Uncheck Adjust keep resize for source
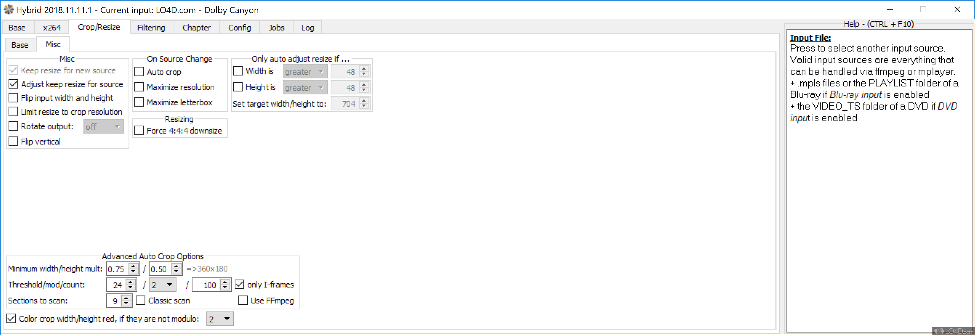The image size is (975, 335). (x=13, y=84)
